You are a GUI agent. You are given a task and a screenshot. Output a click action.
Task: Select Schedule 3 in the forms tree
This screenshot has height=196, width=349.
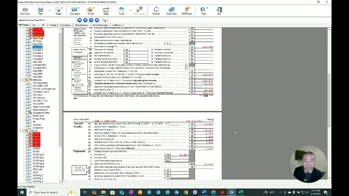pos(38,53)
